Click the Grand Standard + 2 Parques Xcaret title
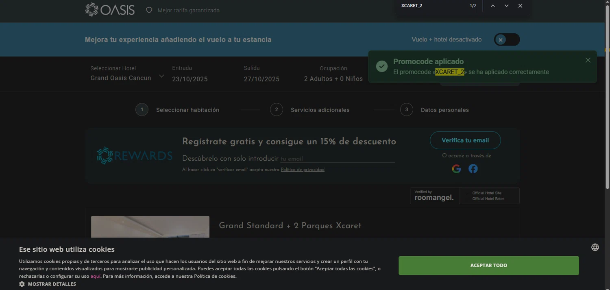The width and height of the screenshot is (610, 290). pyautogui.click(x=290, y=226)
